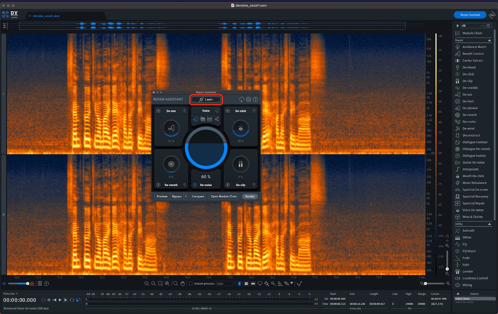The height and width of the screenshot is (314, 498).
Task: Expand the History panel arrow
Action: pyautogui.click(x=458, y=294)
